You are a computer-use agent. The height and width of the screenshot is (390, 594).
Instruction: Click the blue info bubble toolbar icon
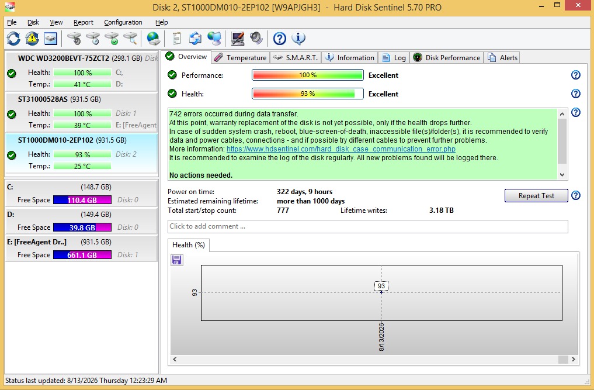pyautogui.click(x=298, y=39)
